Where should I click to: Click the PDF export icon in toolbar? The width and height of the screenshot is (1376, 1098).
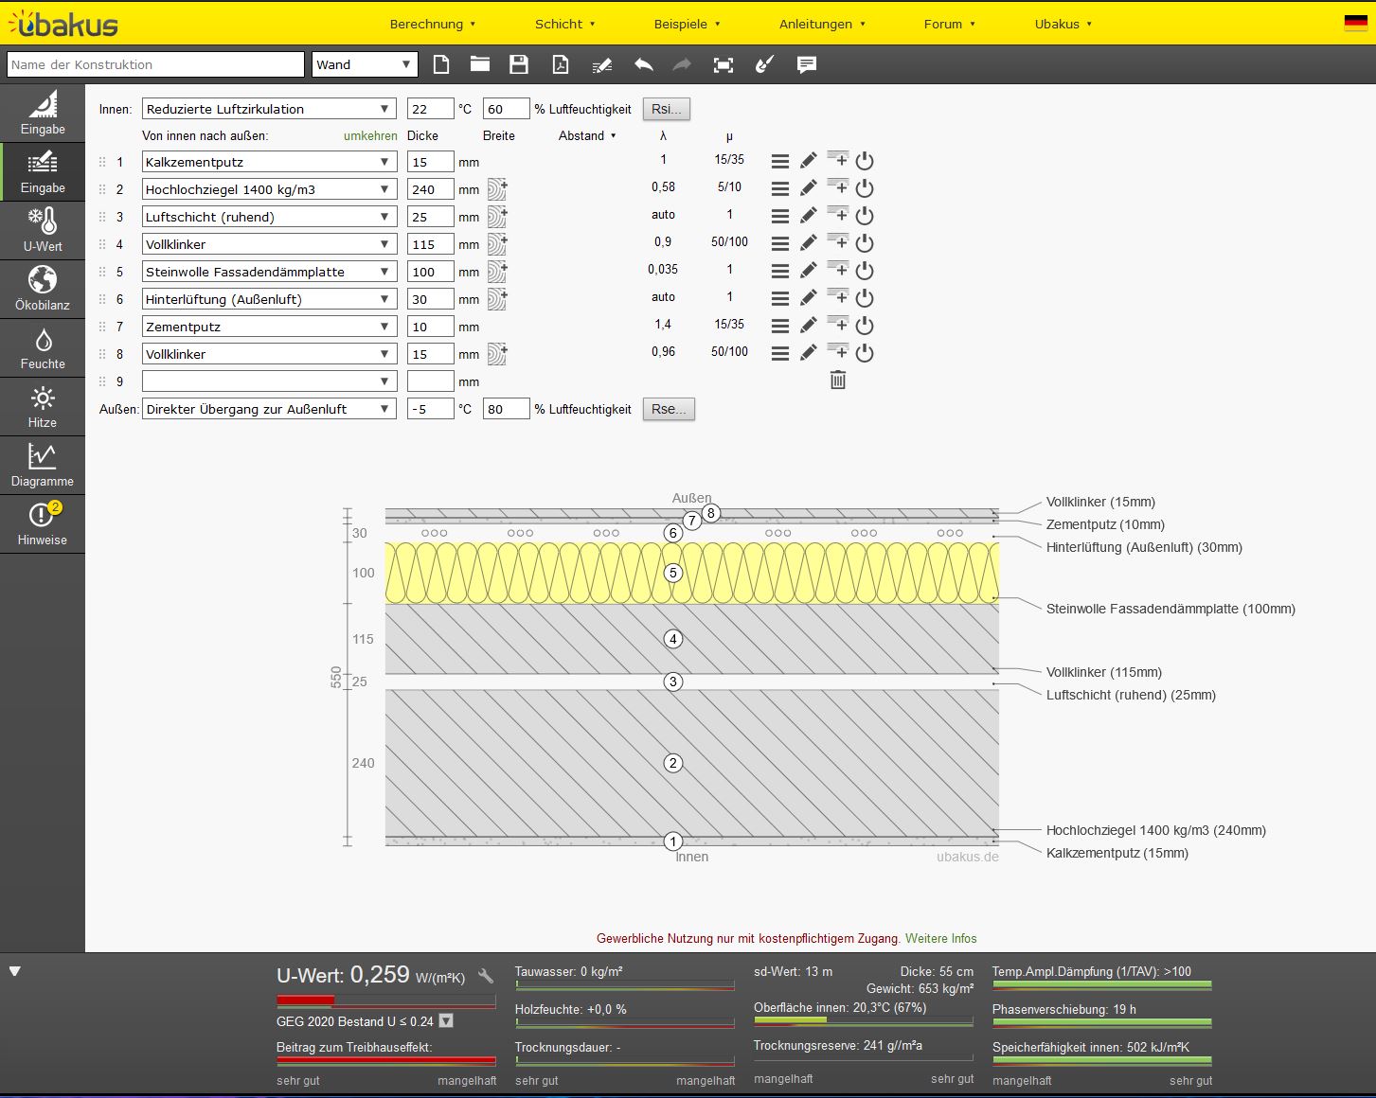click(x=561, y=64)
